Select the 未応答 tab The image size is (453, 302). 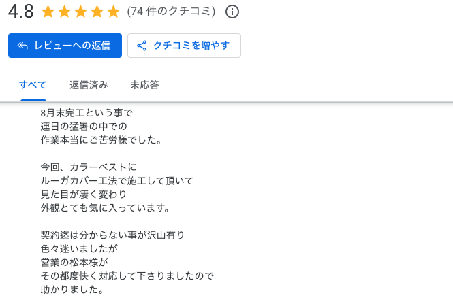144,85
